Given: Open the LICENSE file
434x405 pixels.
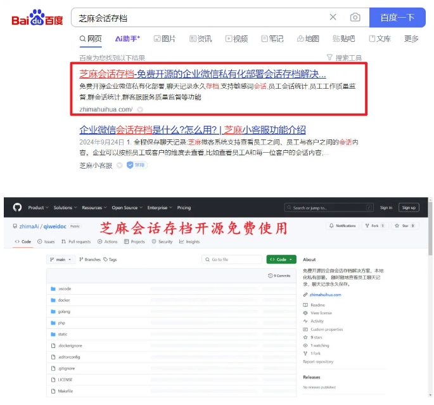Looking at the screenshot, I should click(x=65, y=380).
